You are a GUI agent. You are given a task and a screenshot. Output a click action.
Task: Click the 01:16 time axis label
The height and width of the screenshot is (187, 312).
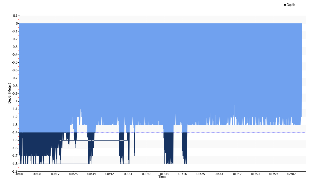pyautogui.click(x=183, y=174)
